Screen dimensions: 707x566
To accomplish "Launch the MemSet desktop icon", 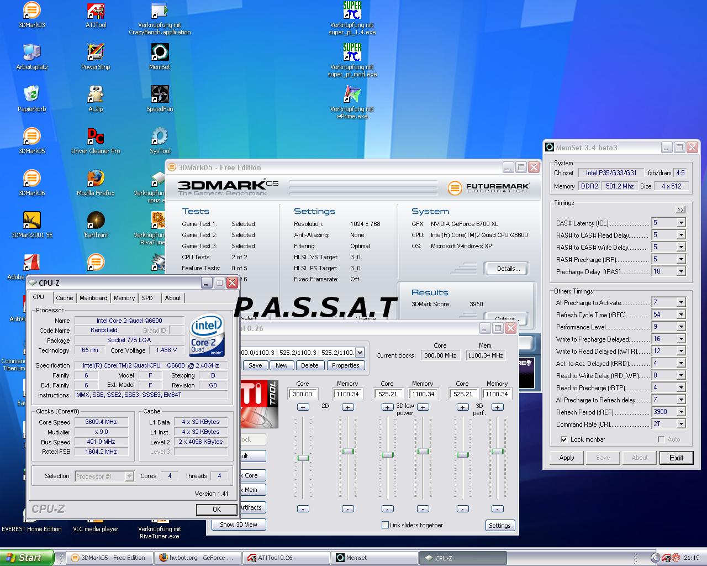I will [160, 56].
